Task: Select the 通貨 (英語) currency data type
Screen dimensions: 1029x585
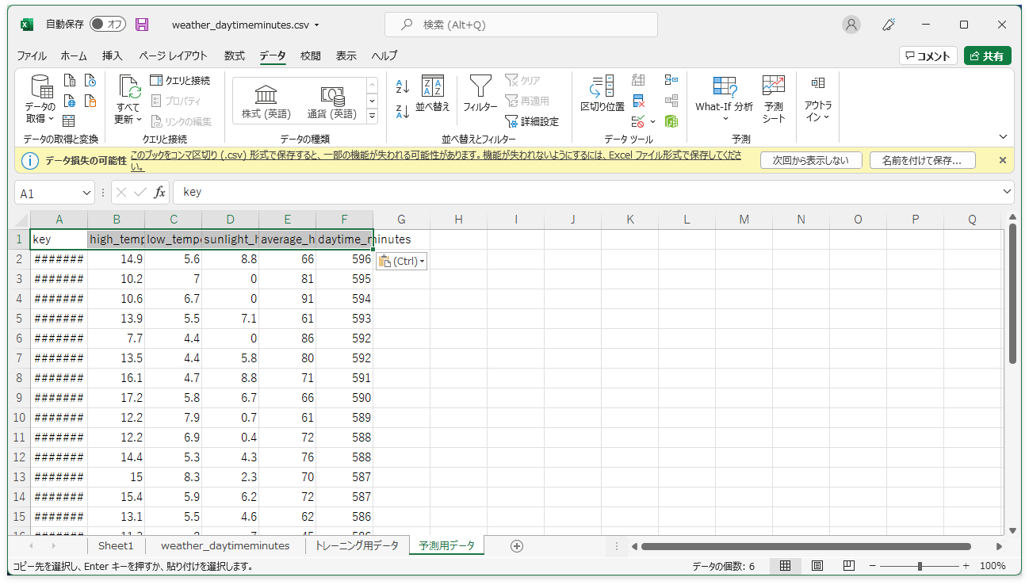Action: click(331, 101)
